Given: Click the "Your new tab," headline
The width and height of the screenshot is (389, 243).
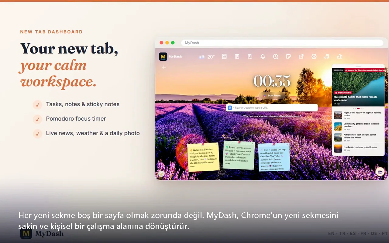Looking at the screenshot, I should (x=69, y=49).
